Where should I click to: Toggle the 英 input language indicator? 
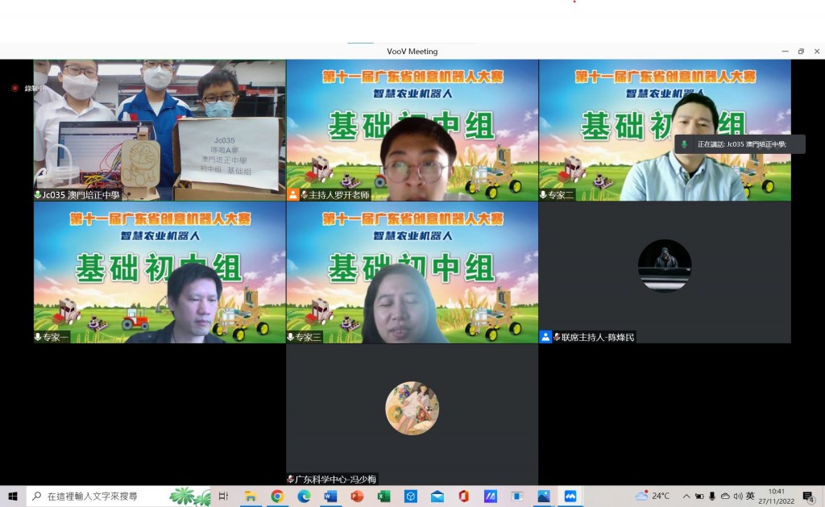click(x=750, y=497)
